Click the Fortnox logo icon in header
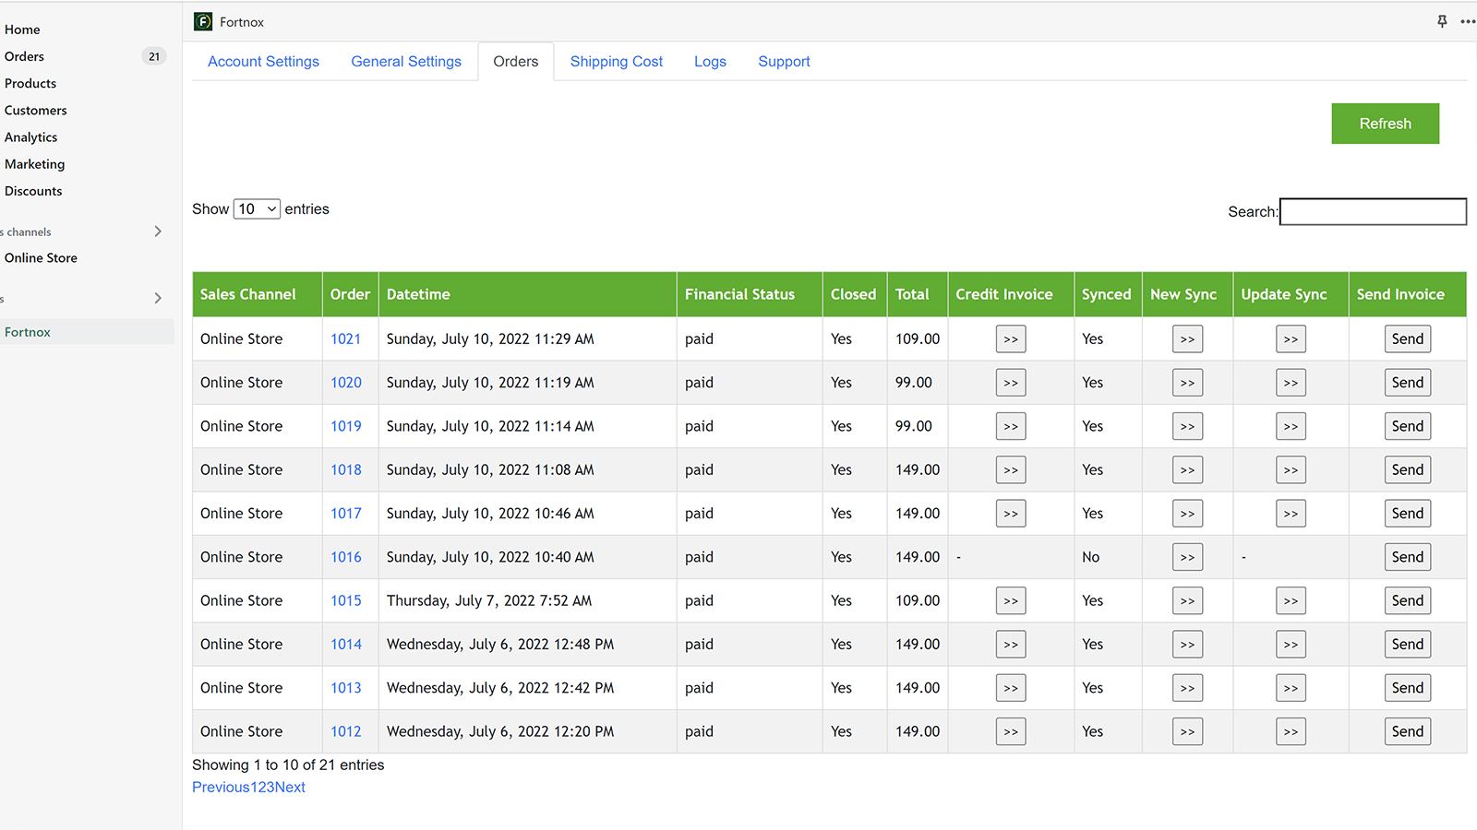1477x830 pixels. pyautogui.click(x=203, y=21)
